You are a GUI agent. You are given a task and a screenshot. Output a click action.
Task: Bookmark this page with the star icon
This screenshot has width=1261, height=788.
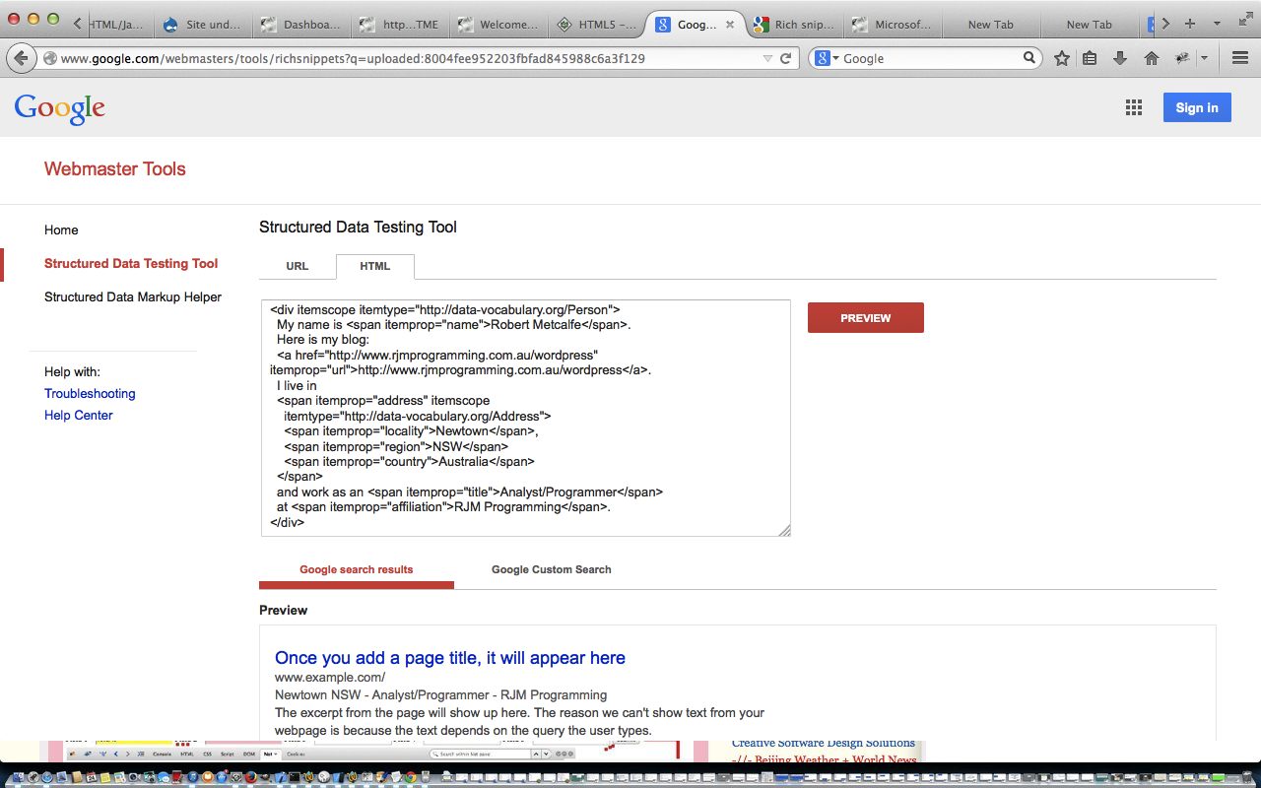click(1061, 58)
